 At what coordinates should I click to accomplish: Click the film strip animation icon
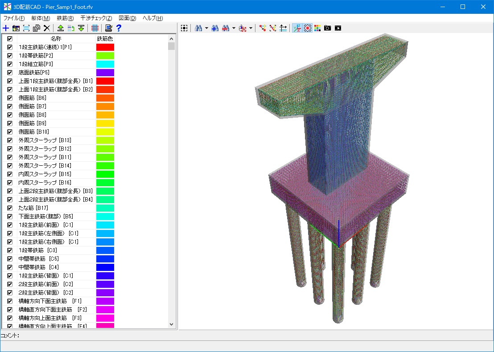coord(338,29)
